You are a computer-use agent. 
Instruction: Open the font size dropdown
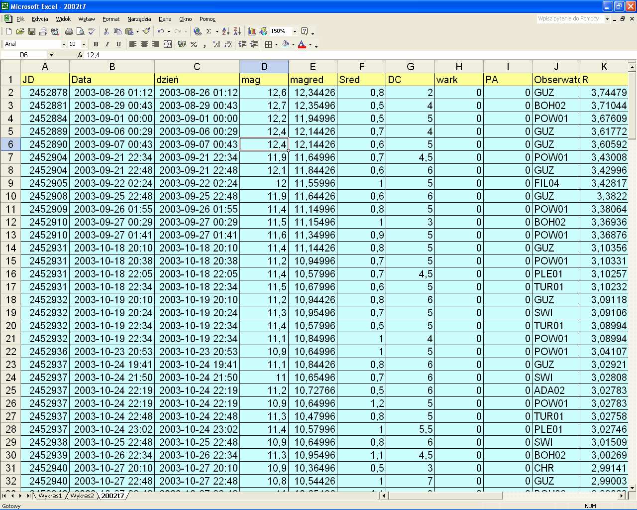point(84,44)
